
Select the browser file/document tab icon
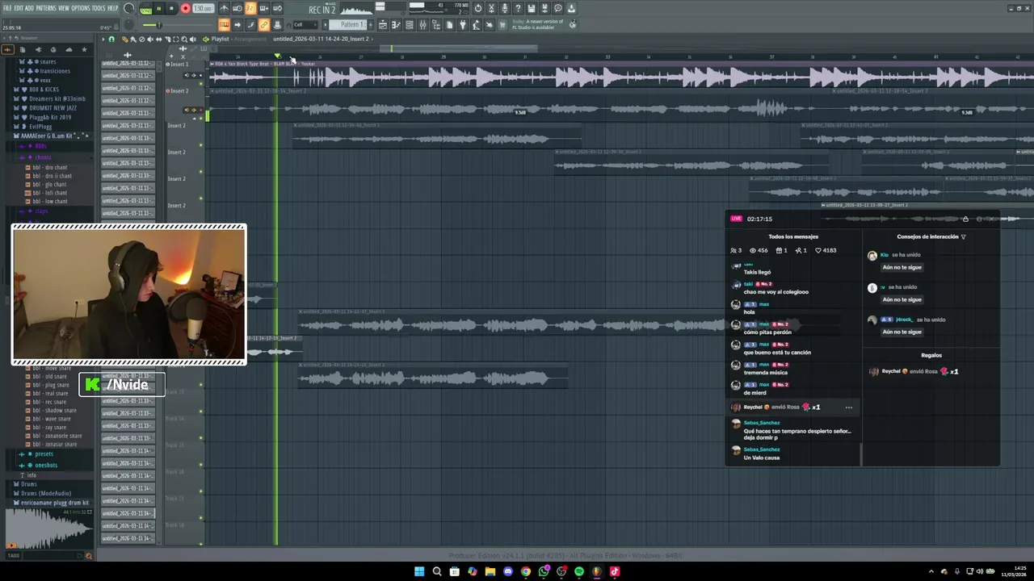pos(23,49)
